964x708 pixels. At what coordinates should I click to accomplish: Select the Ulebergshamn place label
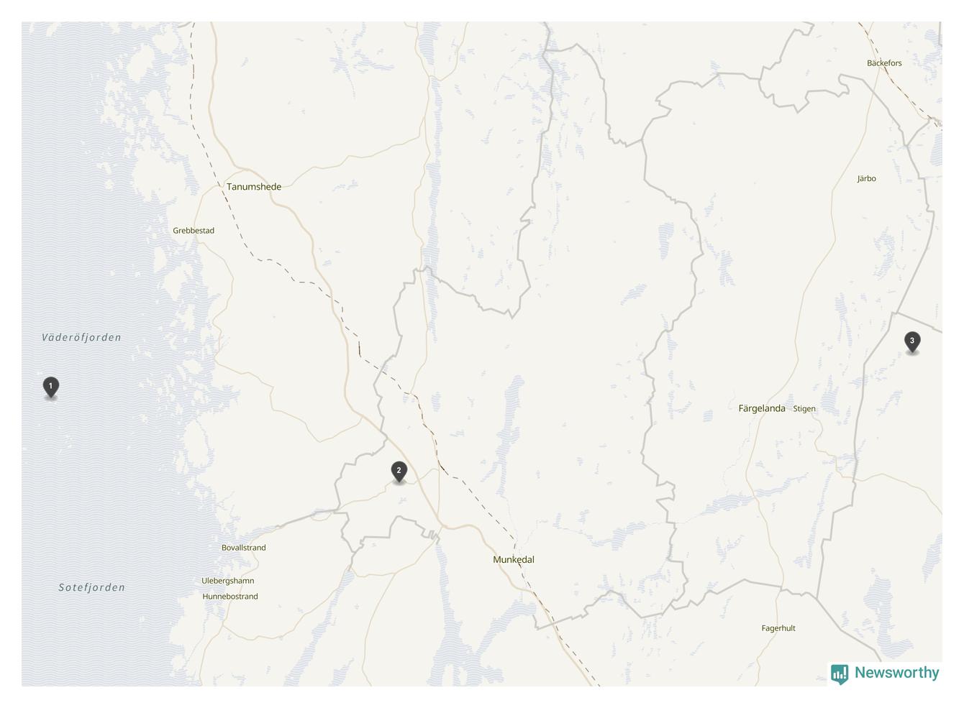228,581
